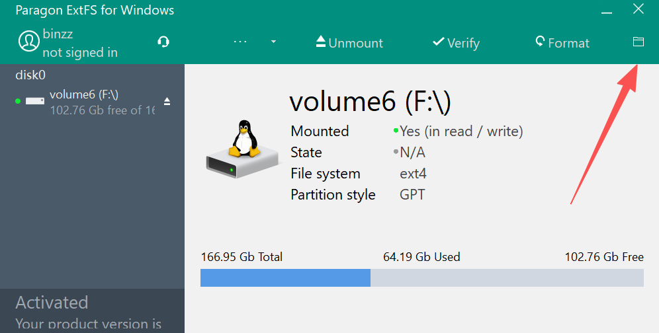Unmount the selected volume

tap(349, 42)
